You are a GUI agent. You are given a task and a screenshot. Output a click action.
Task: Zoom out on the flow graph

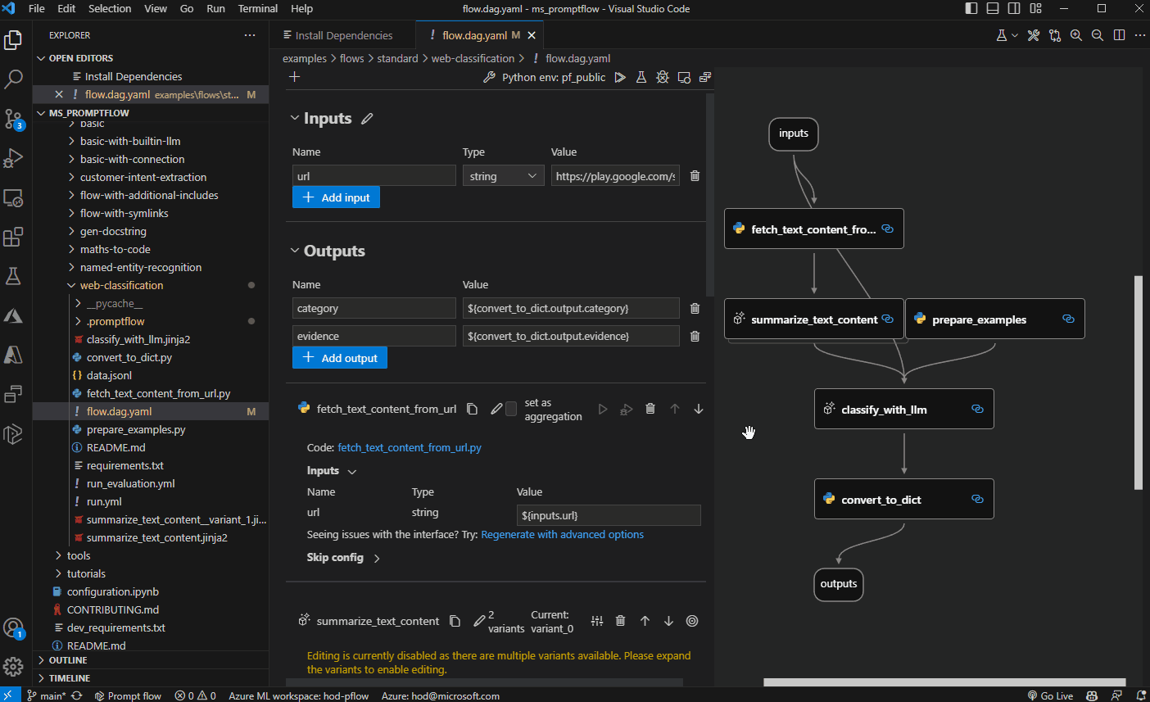point(1098,35)
